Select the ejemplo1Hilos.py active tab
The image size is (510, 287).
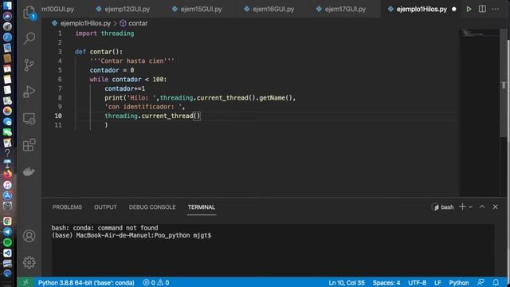coord(422,9)
